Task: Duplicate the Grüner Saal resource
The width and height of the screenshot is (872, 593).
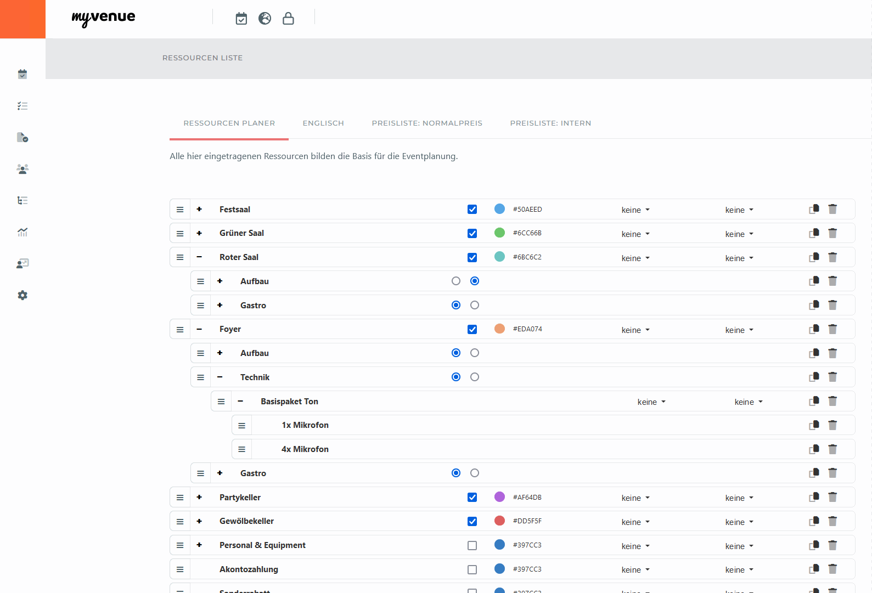Action: (x=814, y=233)
